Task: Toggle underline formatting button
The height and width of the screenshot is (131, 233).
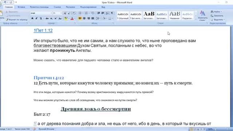Action: click(40, 19)
